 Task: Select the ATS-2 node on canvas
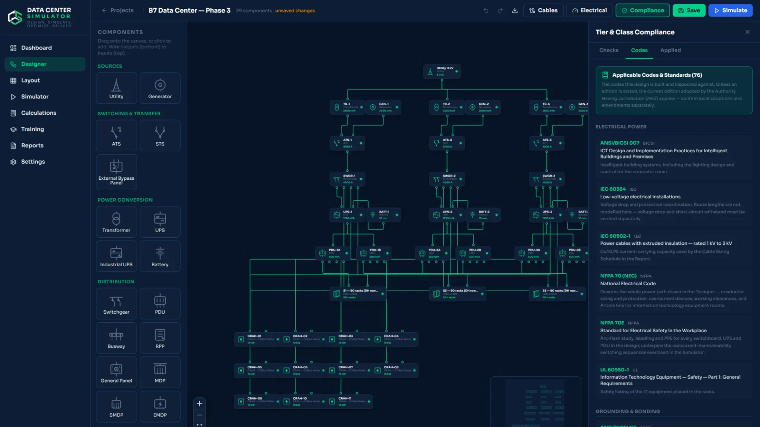pyautogui.click(x=447, y=143)
